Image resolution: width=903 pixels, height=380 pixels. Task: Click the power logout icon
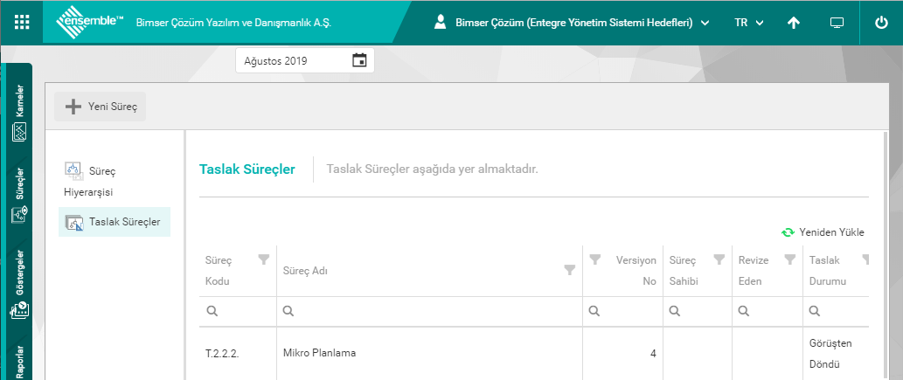881,23
